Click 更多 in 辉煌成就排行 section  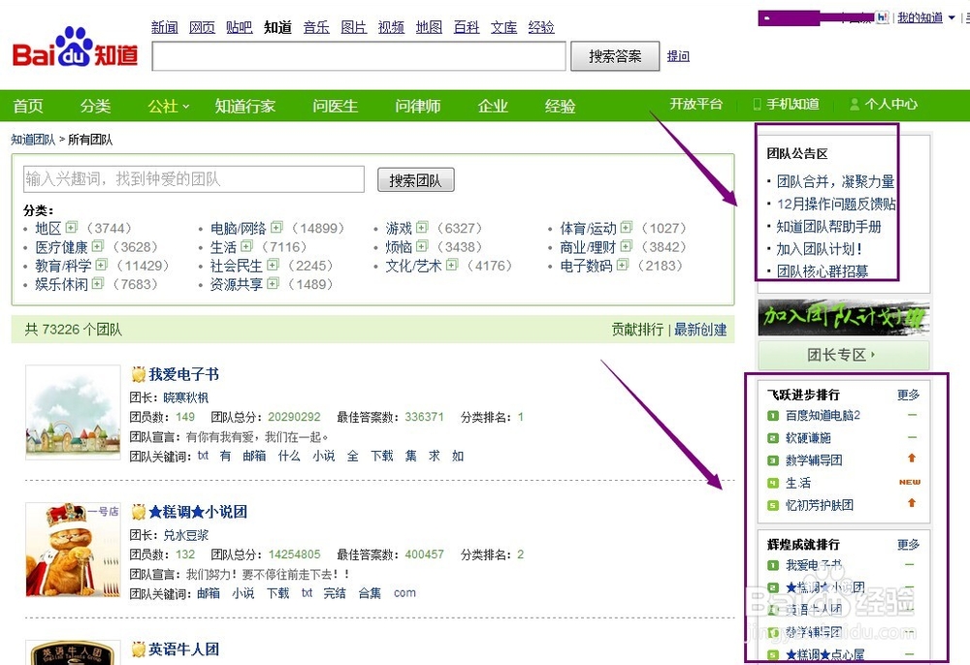908,545
